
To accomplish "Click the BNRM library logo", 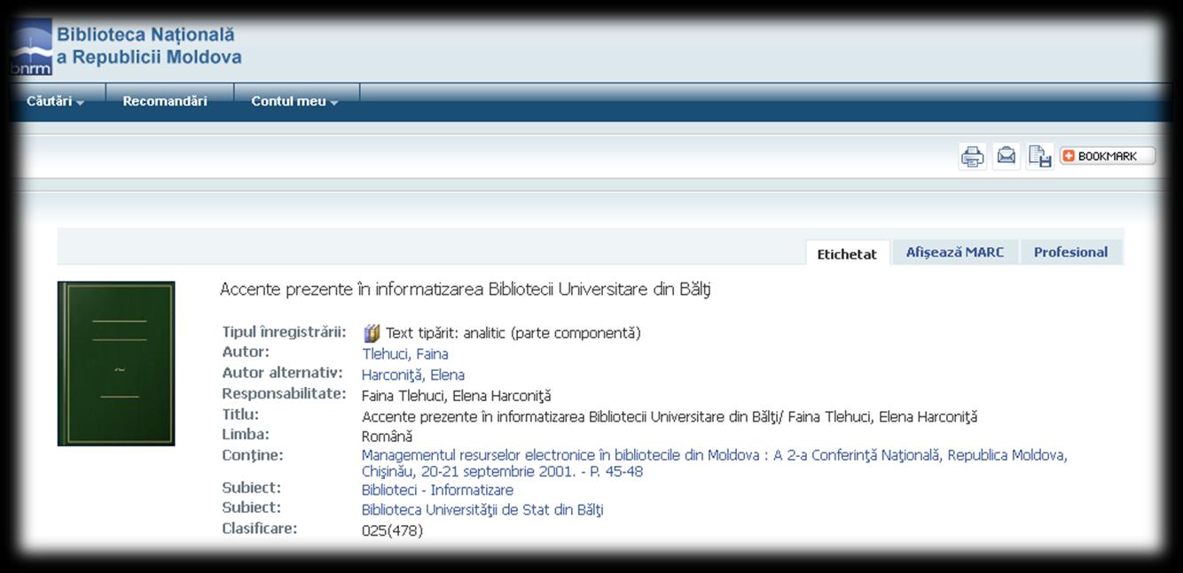I will click(x=32, y=49).
